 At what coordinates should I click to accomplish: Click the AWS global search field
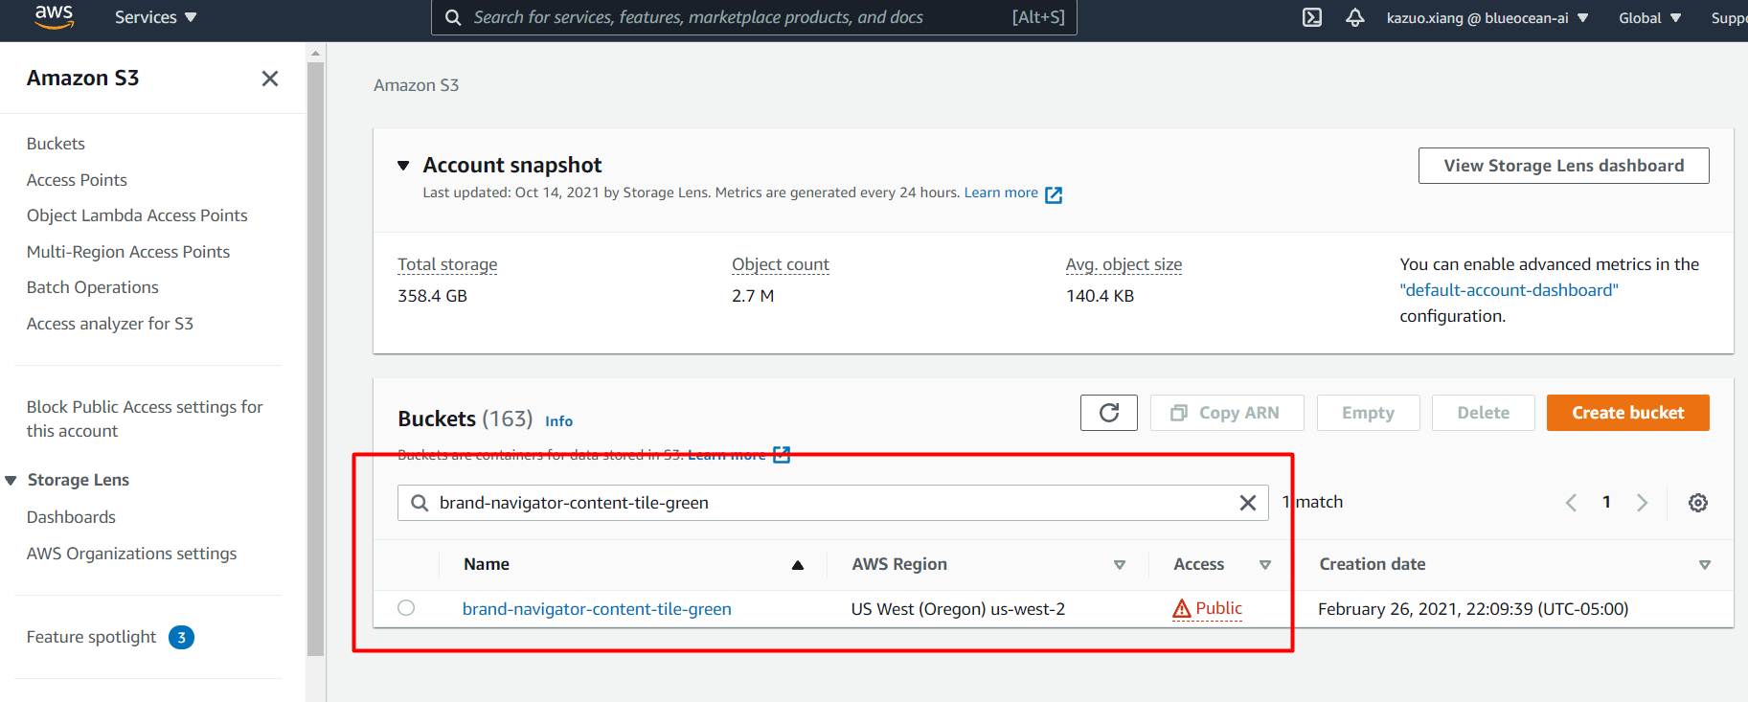coord(754,17)
